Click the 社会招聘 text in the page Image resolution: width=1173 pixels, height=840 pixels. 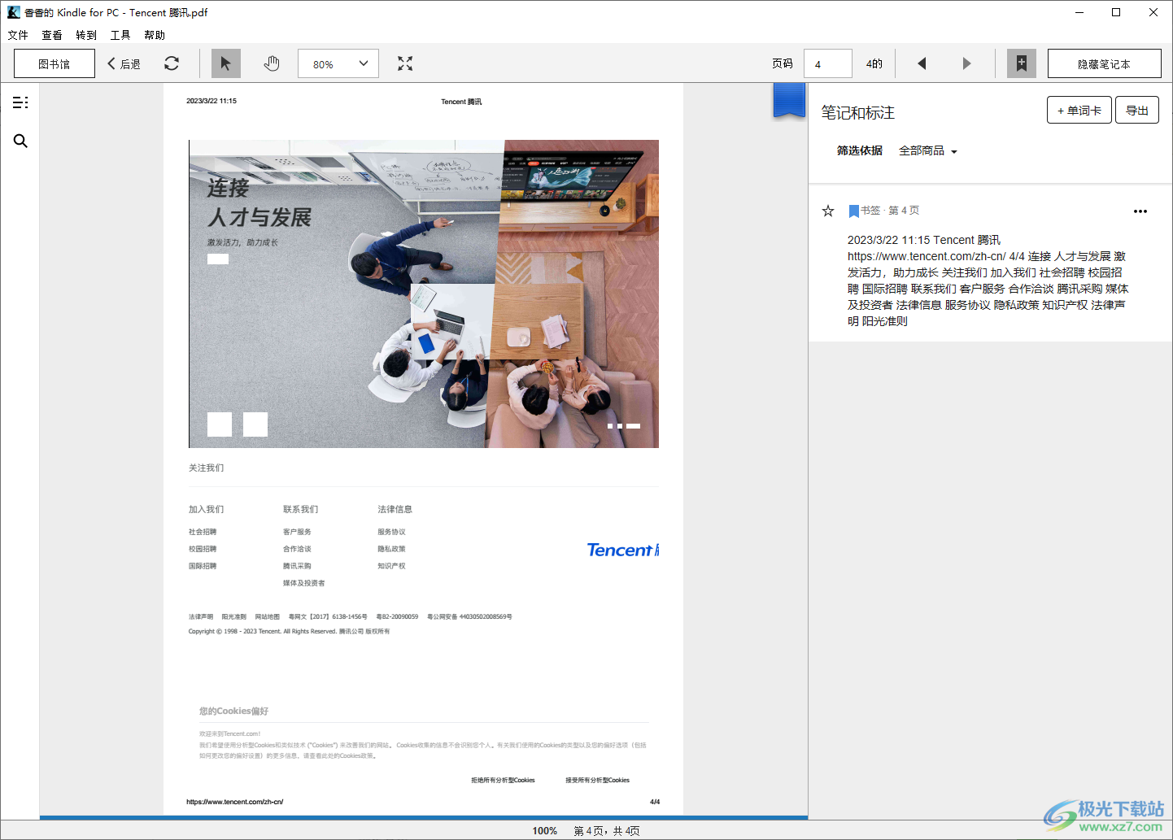[x=203, y=532]
